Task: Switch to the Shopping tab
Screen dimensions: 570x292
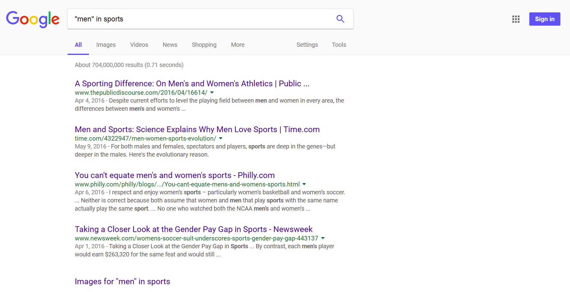Action: 204,45
